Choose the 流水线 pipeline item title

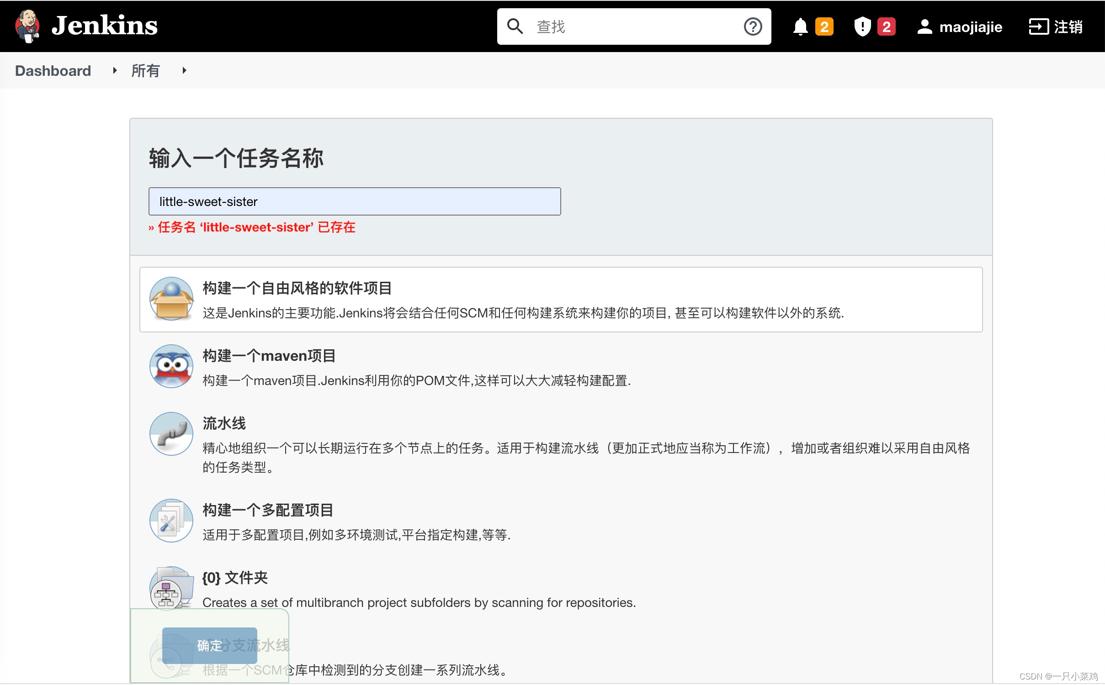pyautogui.click(x=224, y=423)
